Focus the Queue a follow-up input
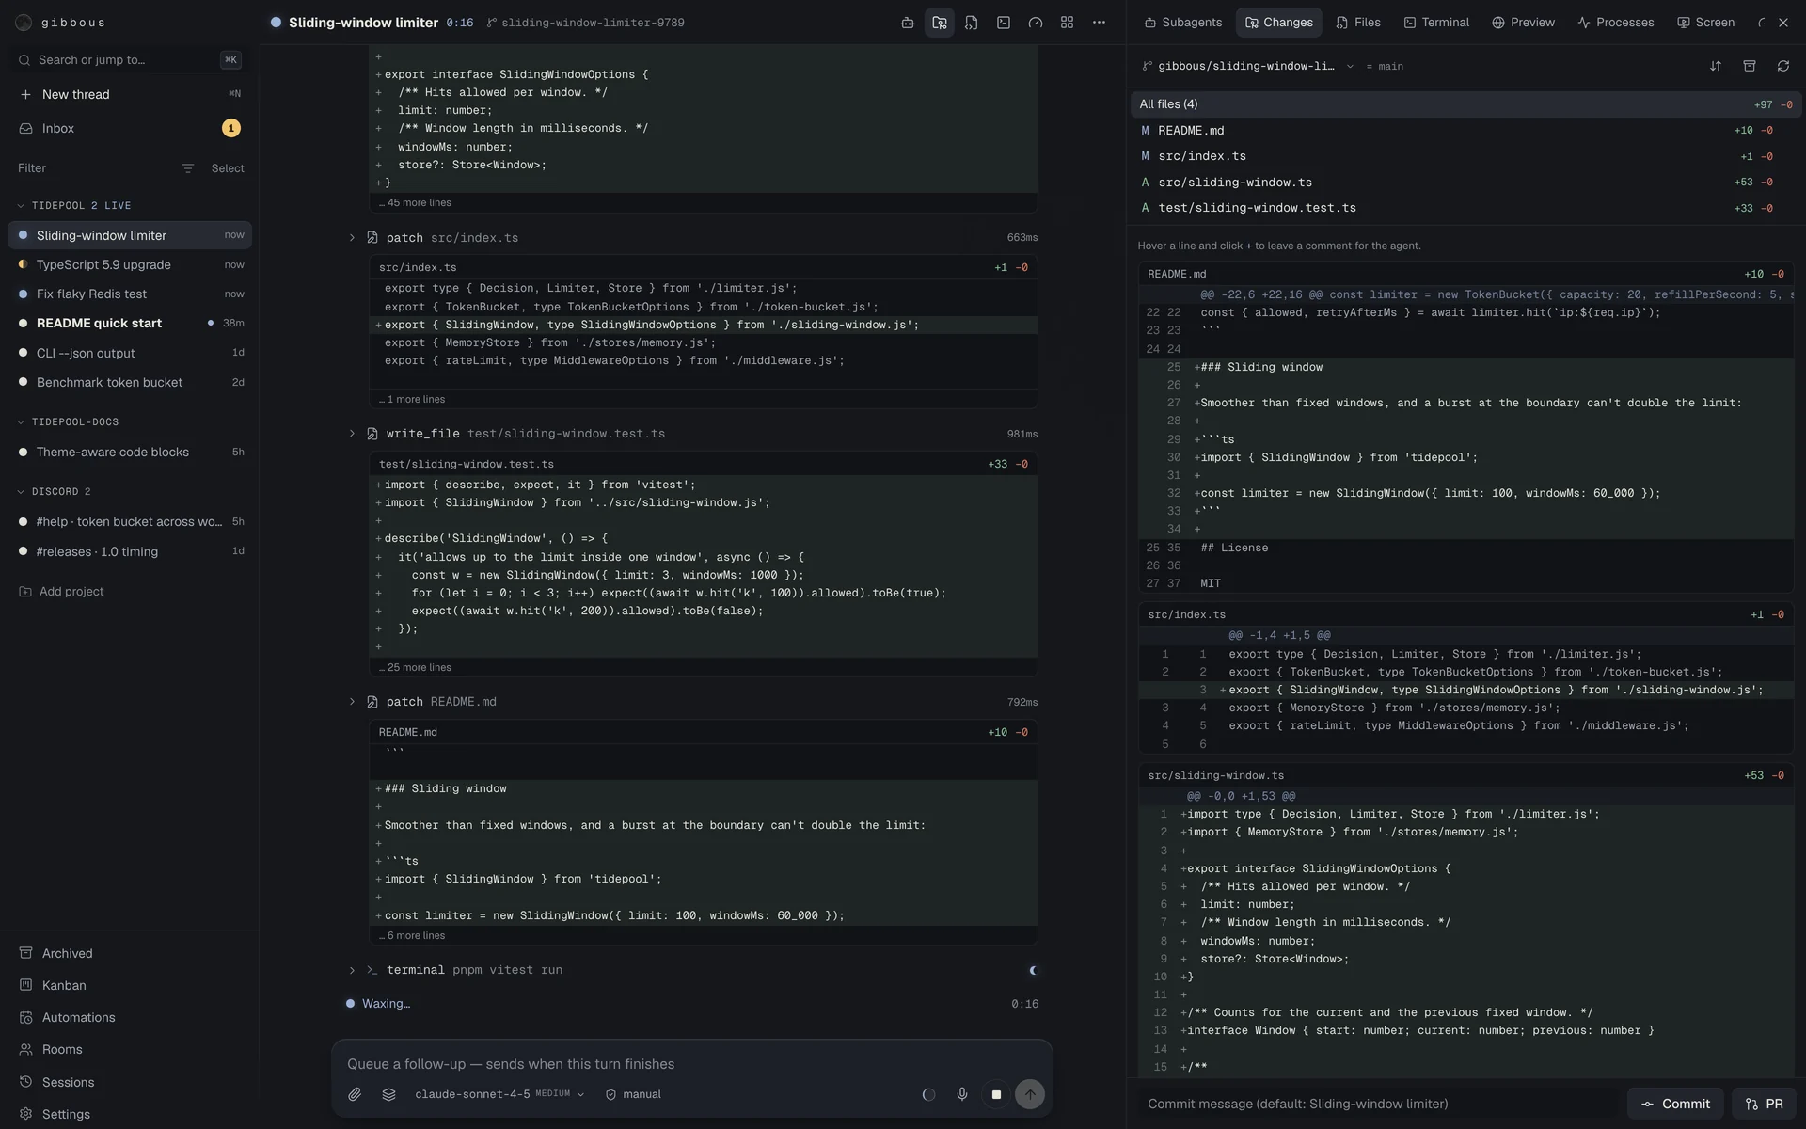This screenshot has height=1129, width=1806. [x=691, y=1064]
